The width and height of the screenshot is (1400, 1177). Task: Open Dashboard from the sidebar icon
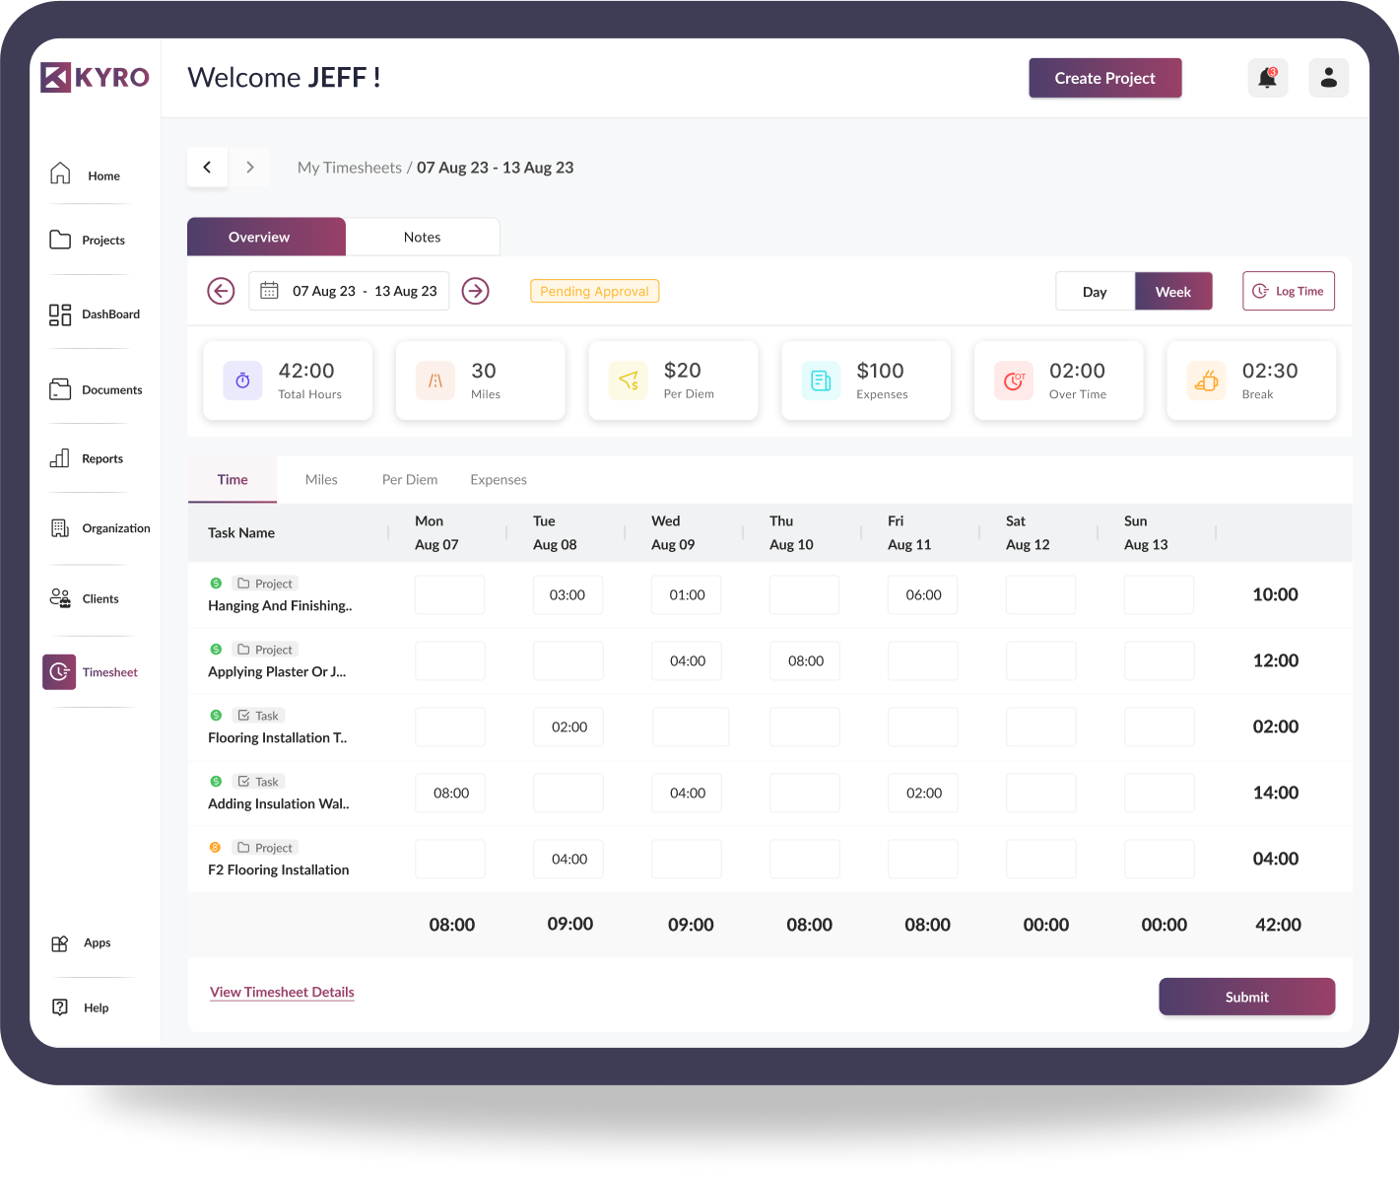[x=59, y=313]
